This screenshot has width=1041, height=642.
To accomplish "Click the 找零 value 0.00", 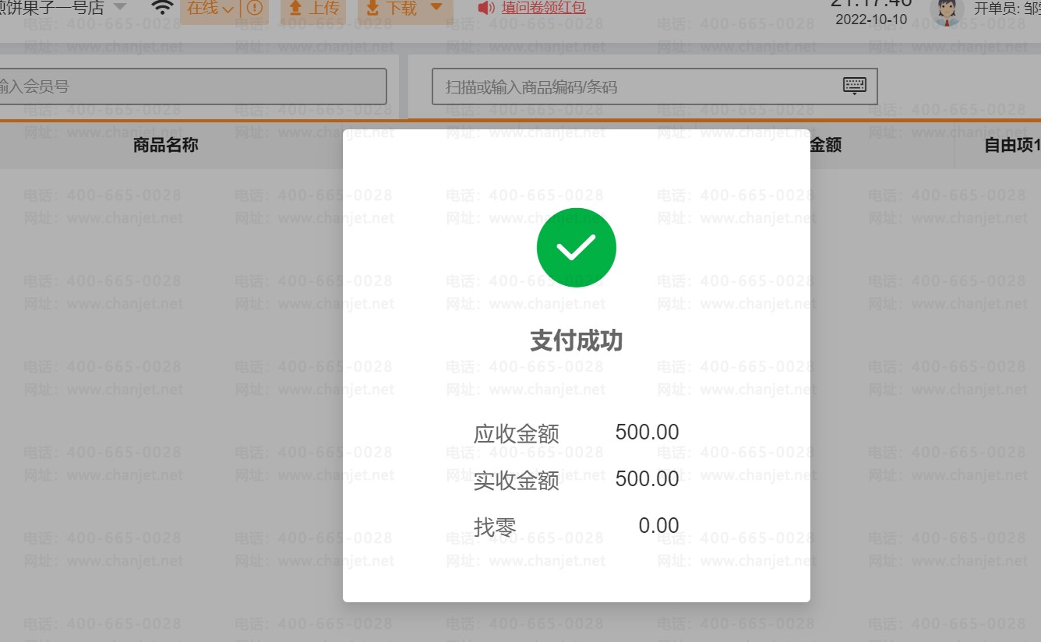I will [x=658, y=526].
